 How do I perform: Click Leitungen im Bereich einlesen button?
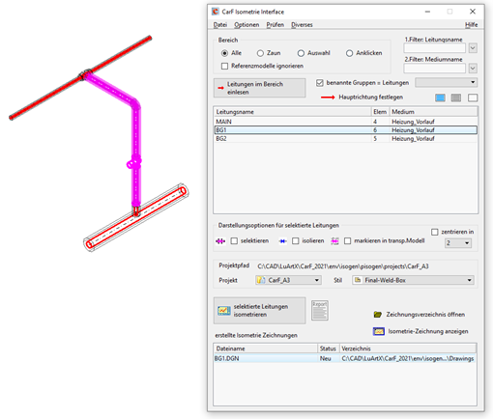(259, 88)
